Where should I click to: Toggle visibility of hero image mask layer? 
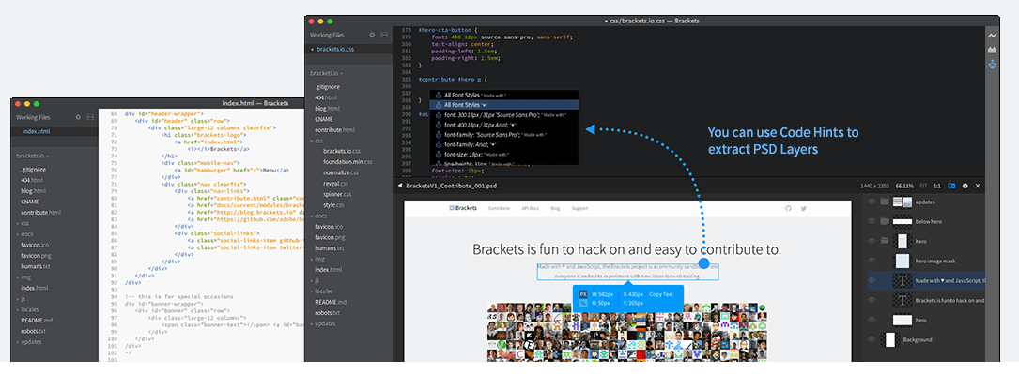(872, 262)
